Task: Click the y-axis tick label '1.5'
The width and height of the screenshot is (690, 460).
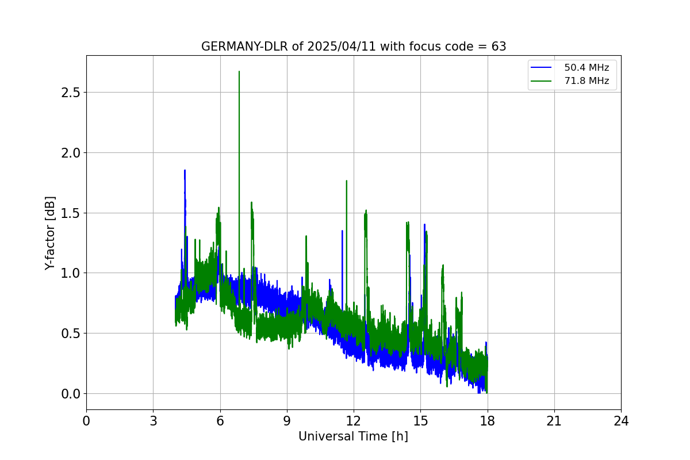Action: (71, 213)
